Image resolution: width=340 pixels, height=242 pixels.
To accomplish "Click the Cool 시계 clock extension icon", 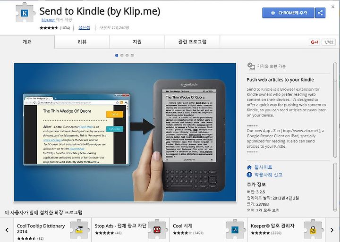I will 235,229.
